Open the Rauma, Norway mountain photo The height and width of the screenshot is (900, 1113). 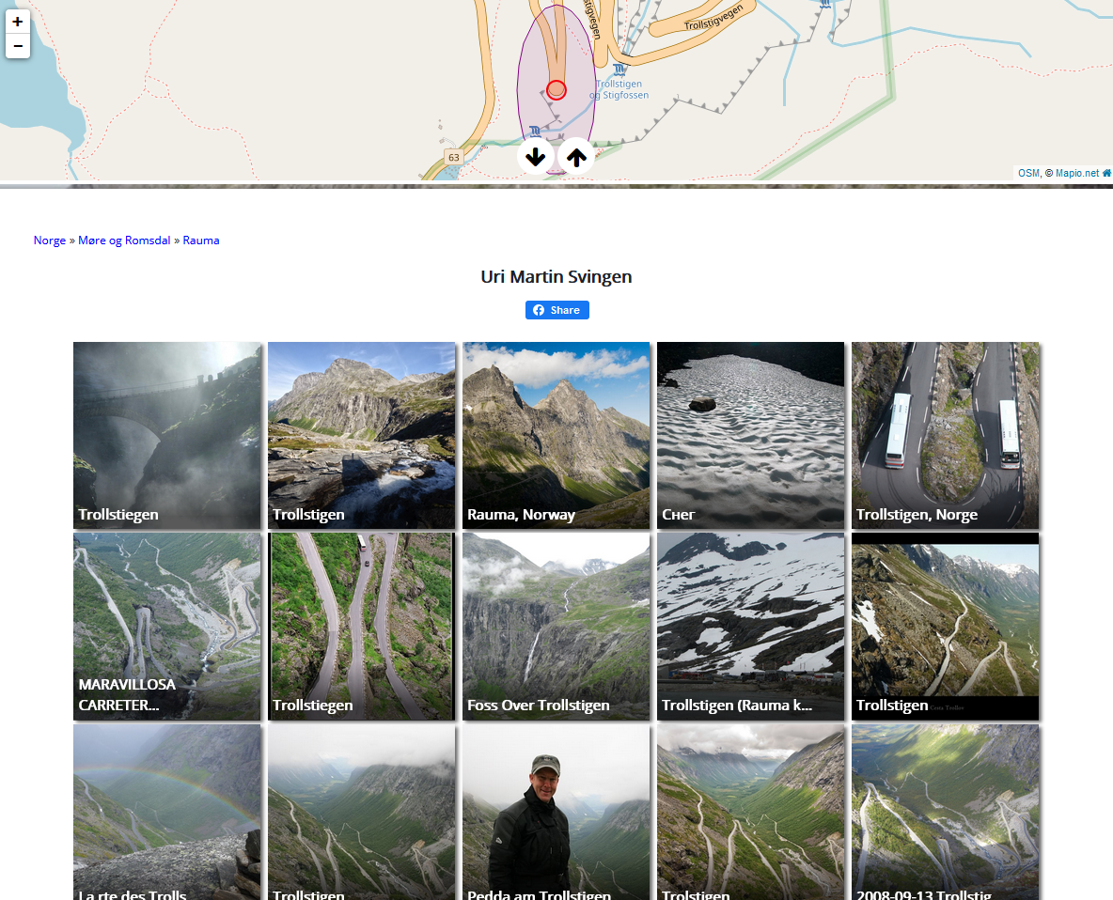(556, 436)
